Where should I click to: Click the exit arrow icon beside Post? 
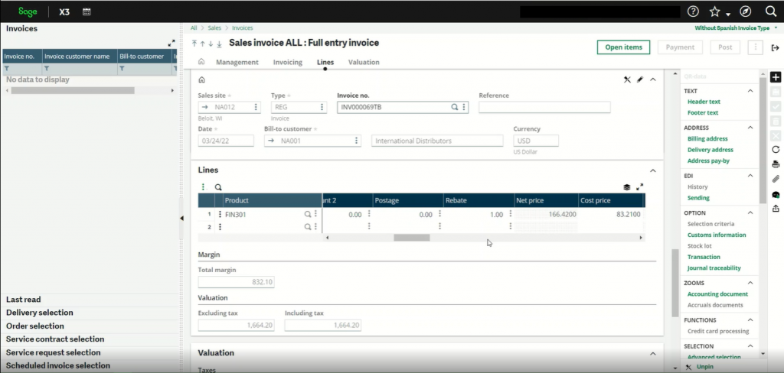pyautogui.click(x=775, y=47)
